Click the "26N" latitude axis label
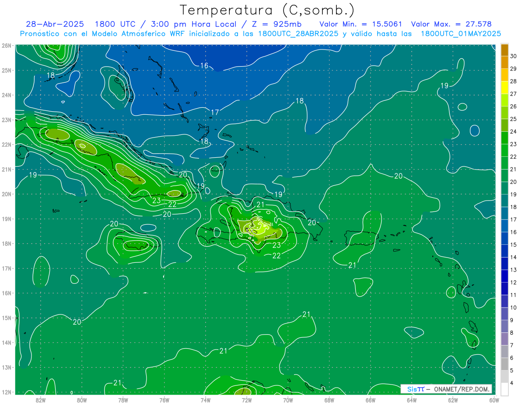525x406 pixels. (7, 46)
